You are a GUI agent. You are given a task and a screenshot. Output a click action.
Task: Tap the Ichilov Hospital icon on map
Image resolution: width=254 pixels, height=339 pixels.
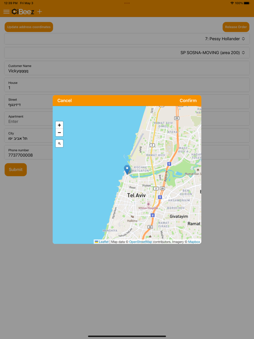[148, 204]
